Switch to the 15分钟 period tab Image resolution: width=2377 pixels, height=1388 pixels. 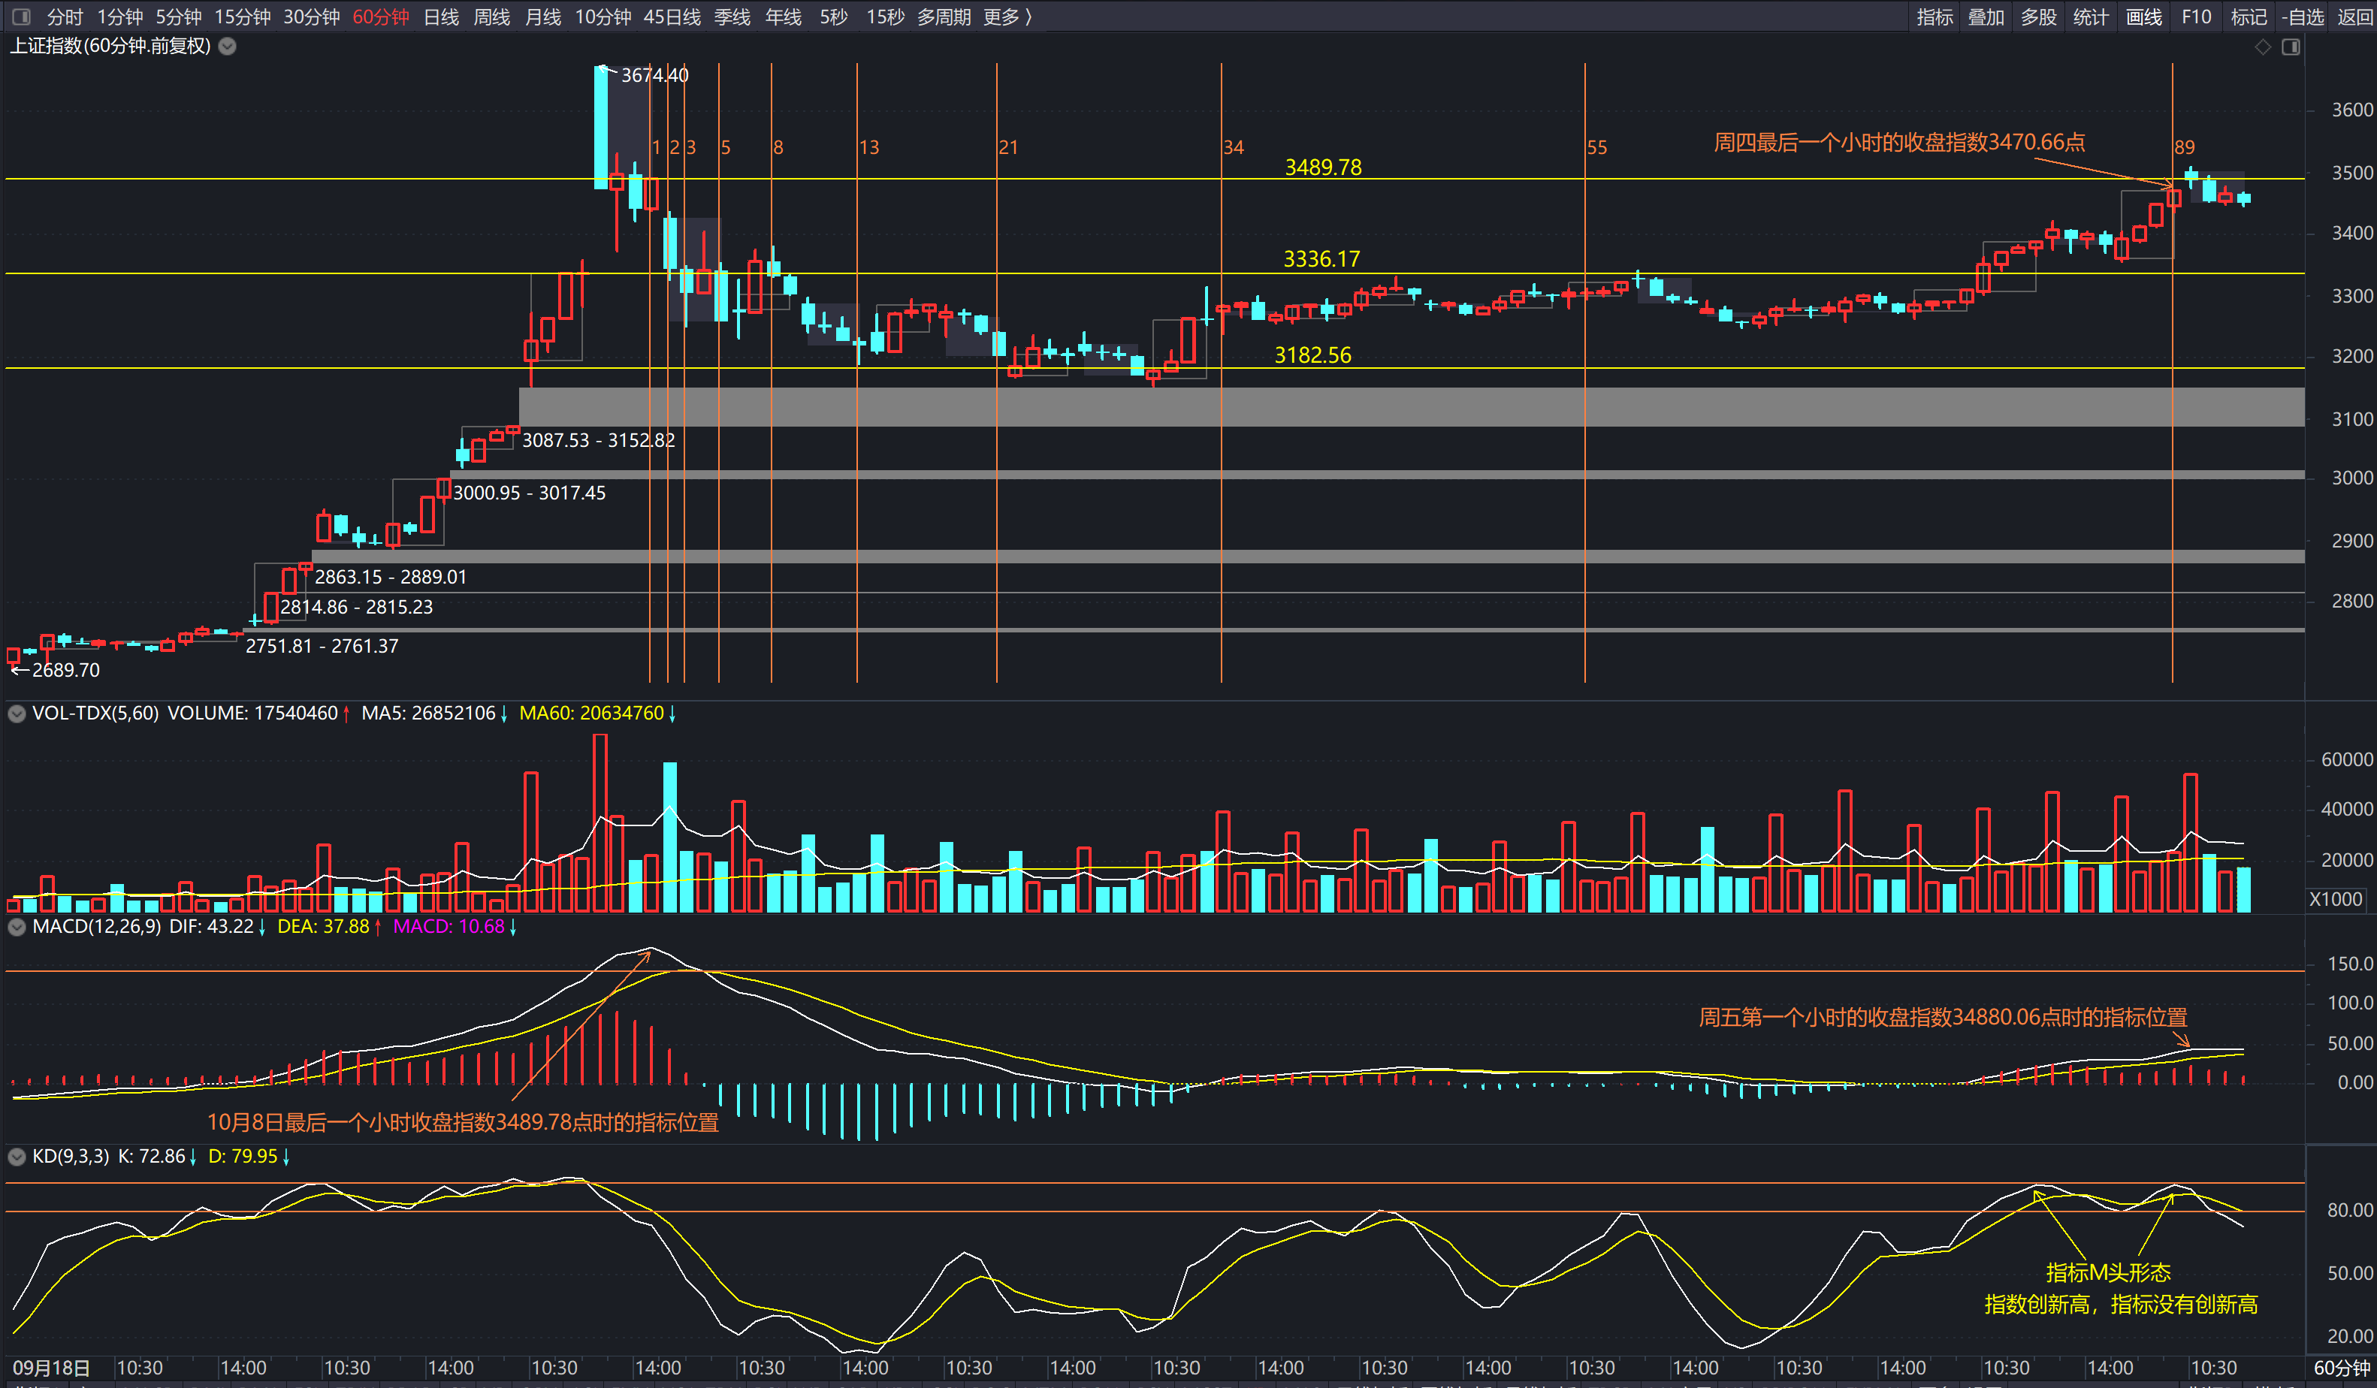point(241,17)
